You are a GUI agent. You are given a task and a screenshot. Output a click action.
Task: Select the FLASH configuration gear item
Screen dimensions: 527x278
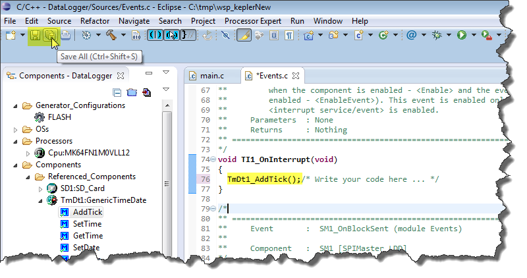[x=58, y=117]
